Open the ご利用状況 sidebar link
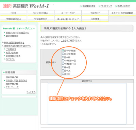136x130 pixels. (x=11, y=49)
